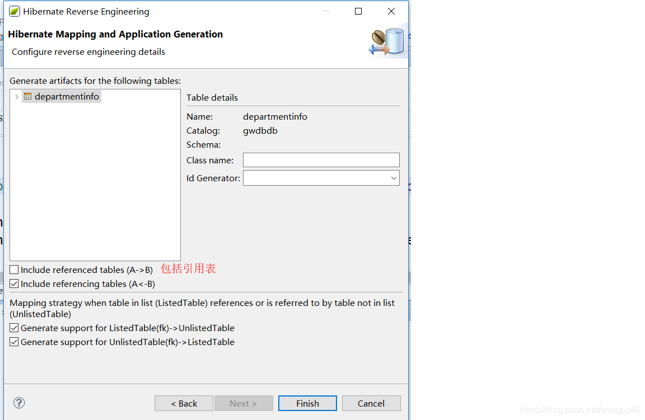Click the greyed-out Next button
Image resolution: width=645 pixels, height=420 pixels.
point(244,403)
